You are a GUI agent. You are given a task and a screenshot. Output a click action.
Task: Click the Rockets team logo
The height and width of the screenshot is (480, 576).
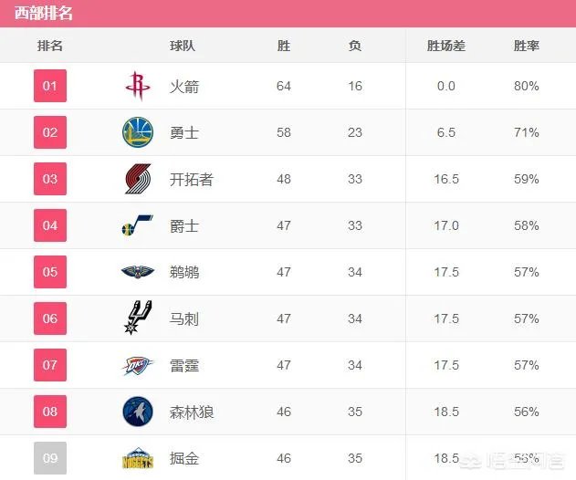click(x=137, y=86)
